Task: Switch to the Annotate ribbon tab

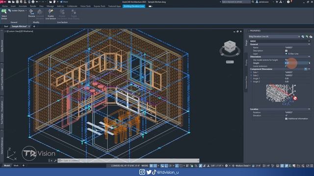Action: tap(23, 6)
